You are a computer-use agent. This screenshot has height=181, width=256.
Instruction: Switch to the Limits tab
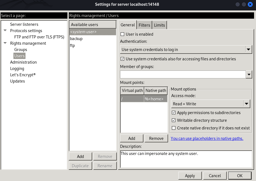coord(159,25)
